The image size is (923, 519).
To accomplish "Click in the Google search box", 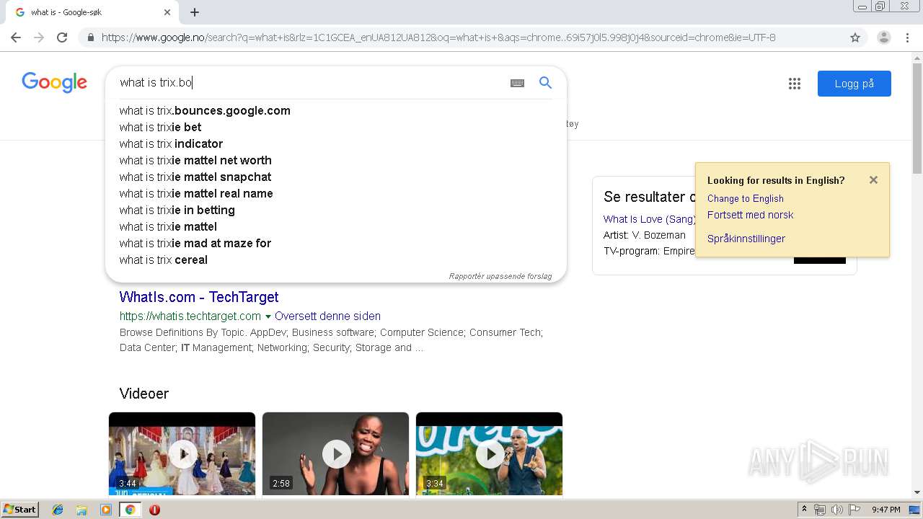I will (310, 82).
